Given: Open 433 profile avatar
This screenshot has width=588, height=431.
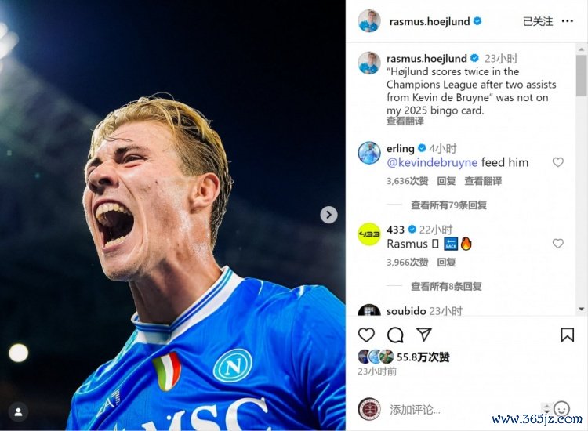Looking at the screenshot, I should point(369,234).
